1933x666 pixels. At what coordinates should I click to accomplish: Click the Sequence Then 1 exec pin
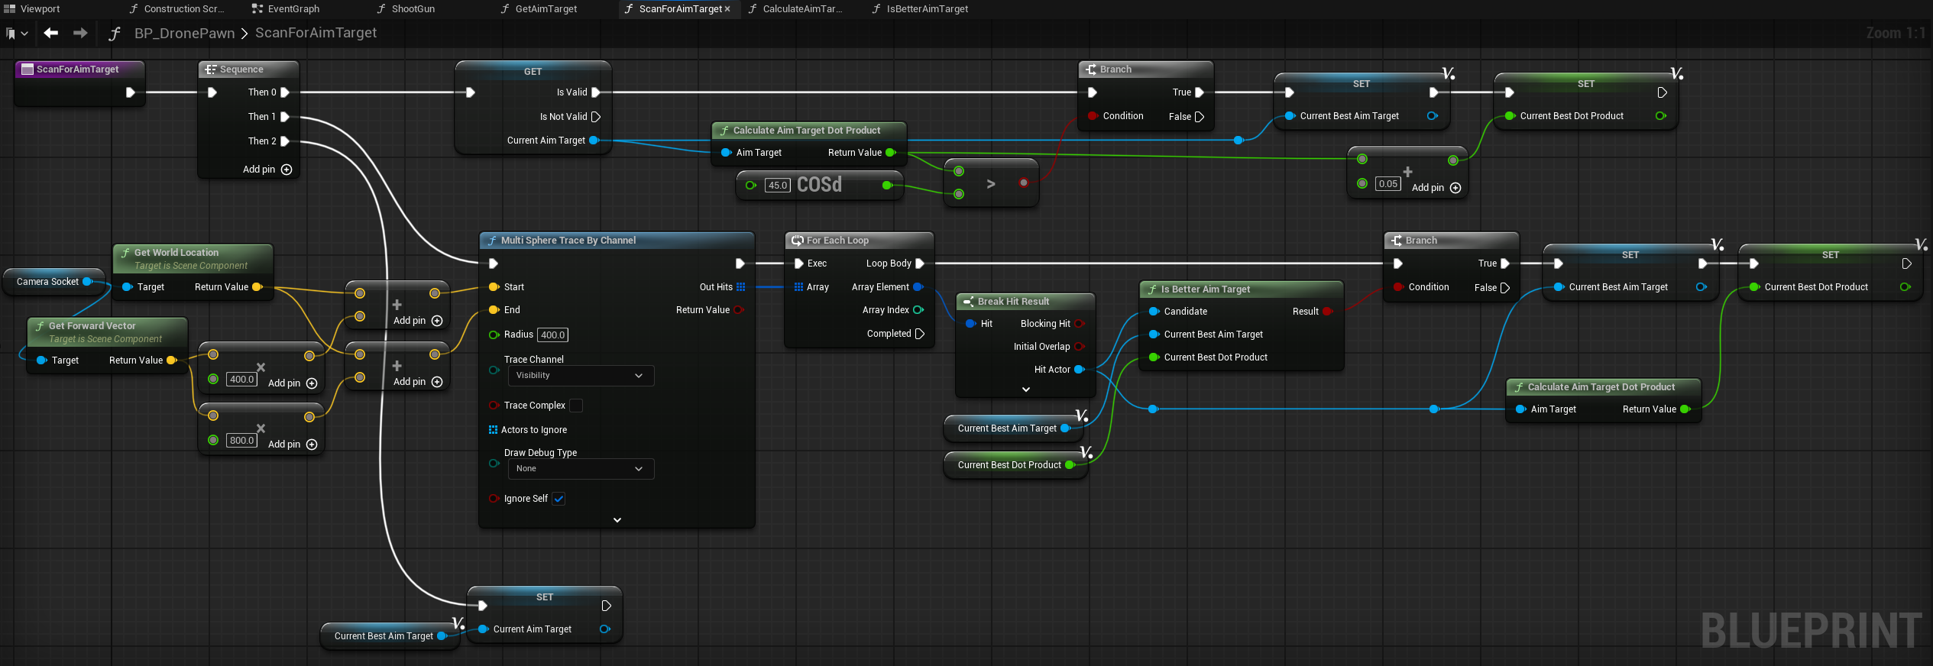(x=285, y=117)
